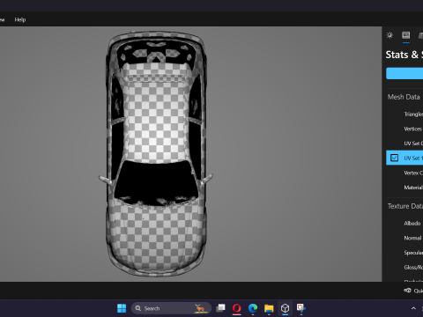This screenshot has width=423, height=317.
Task: Click the blue button under Stats & Shading
Action: (x=404, y=73)
